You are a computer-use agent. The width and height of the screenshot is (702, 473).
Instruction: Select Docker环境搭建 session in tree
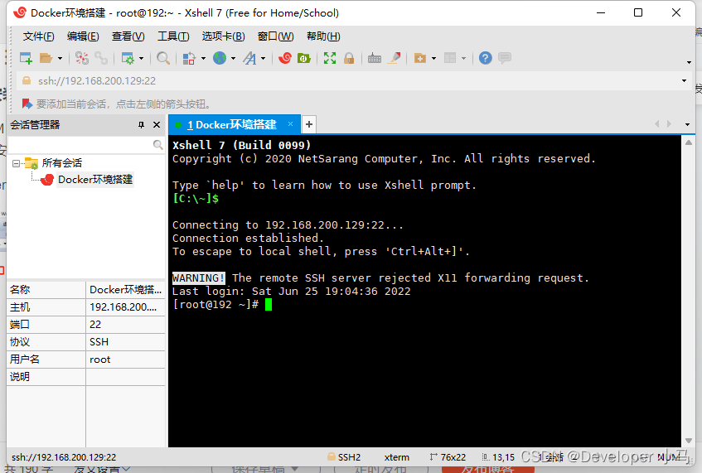click(95, 180)
